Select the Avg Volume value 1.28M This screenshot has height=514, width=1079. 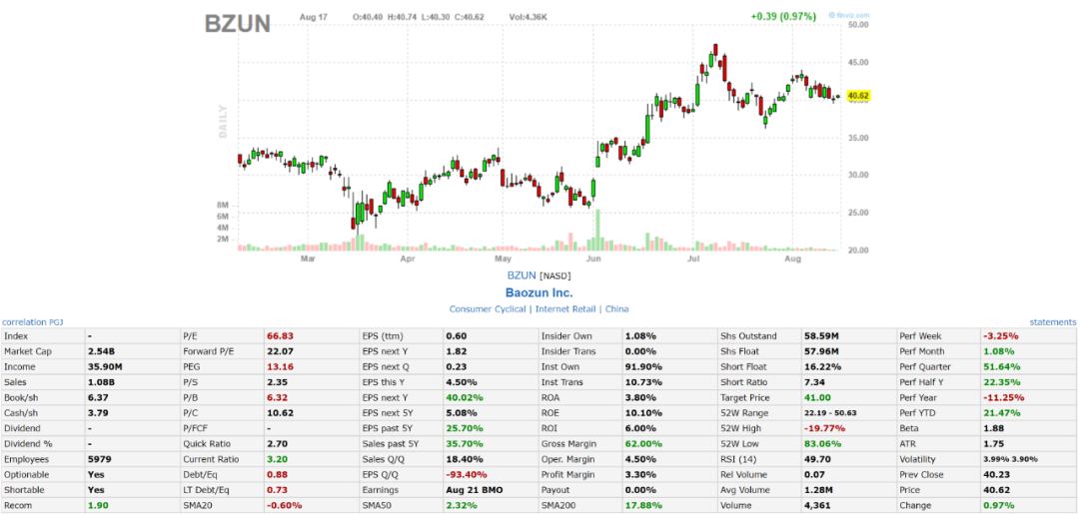pos(817,490)
